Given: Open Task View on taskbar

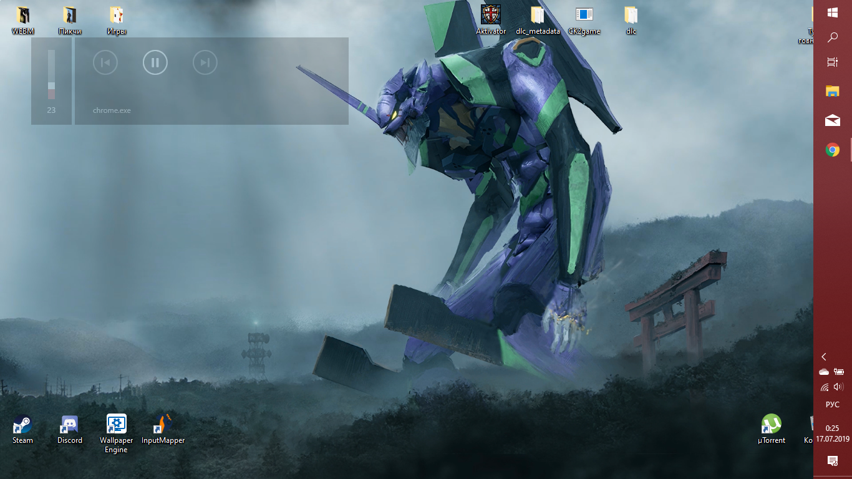Looking at the screenshot, I should click(833, 62).
